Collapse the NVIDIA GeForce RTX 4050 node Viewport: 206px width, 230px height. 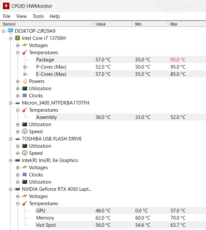[10, 189]
